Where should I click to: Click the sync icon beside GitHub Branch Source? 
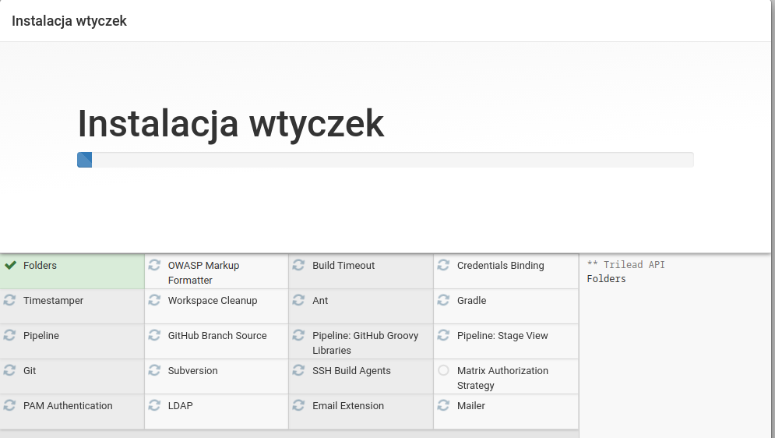154,335
